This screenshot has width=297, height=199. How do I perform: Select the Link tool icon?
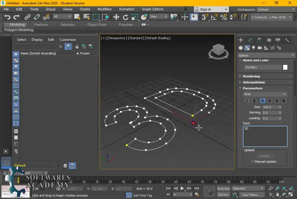pos(27,17)
